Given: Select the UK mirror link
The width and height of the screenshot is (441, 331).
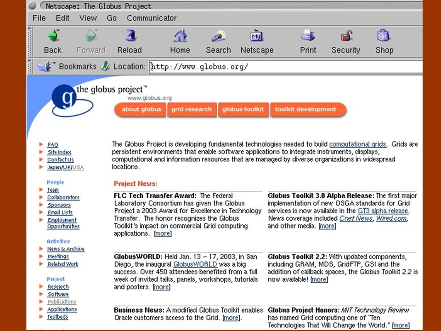Looking at the screenshot, I should (x=67, y=167).
